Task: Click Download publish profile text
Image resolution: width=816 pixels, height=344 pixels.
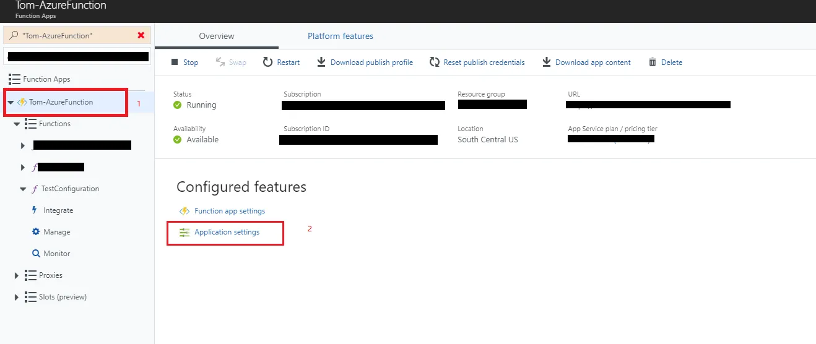Action: 371,62
